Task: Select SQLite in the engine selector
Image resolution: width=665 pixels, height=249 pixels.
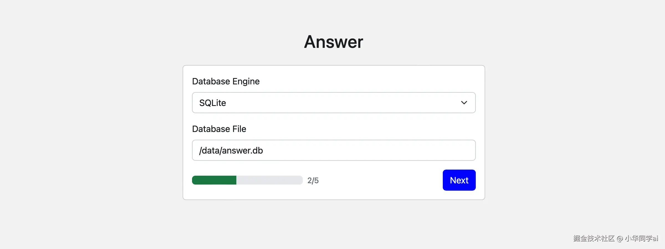Action: (x=333, y=103)
